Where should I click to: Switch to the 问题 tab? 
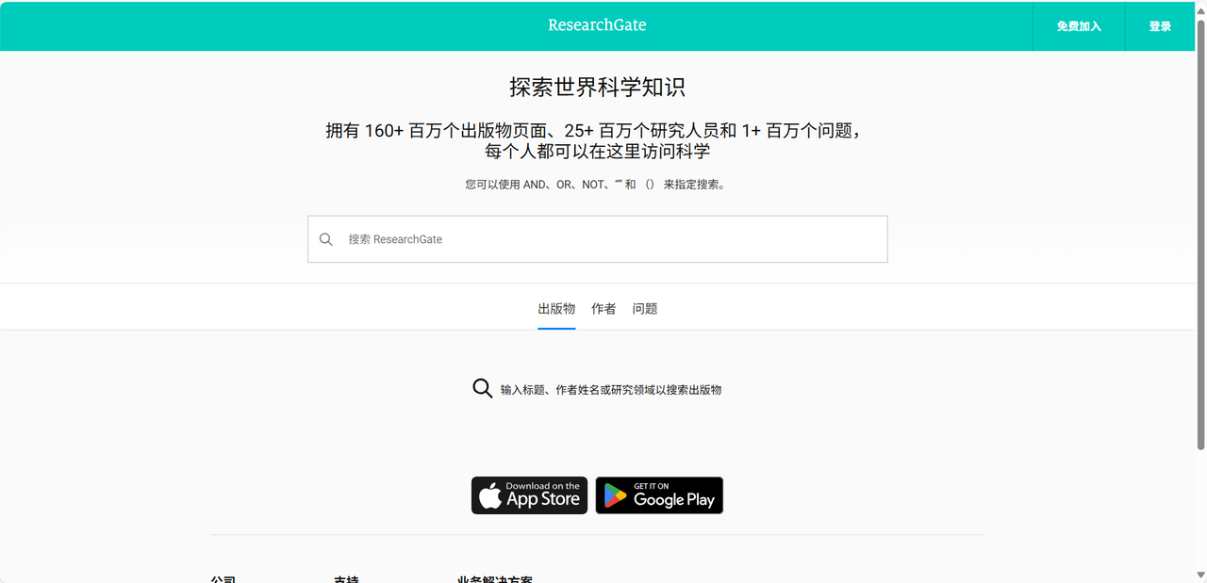click(x=645, y=309)
